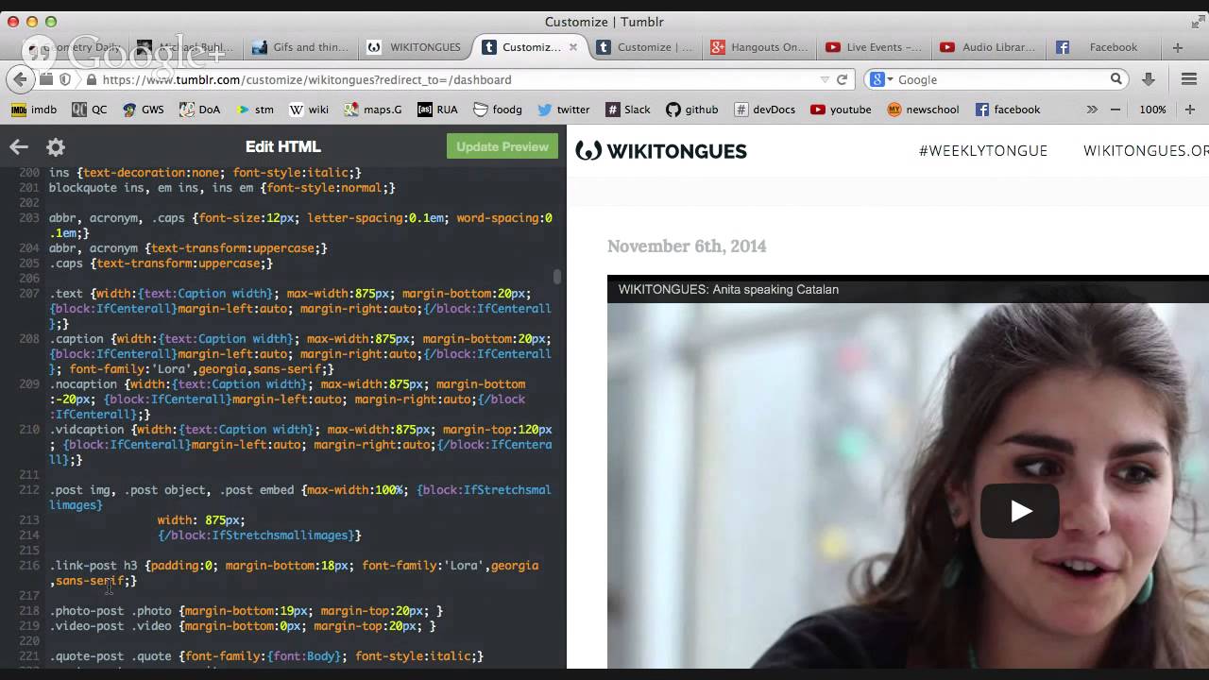Switch to the Gifs and thin... tab
This screenshot has height=680, width=1209.
300,47
